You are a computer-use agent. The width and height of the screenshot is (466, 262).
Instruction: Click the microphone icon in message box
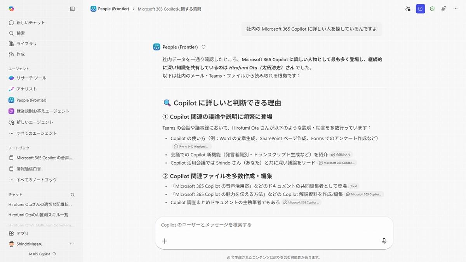384,241
